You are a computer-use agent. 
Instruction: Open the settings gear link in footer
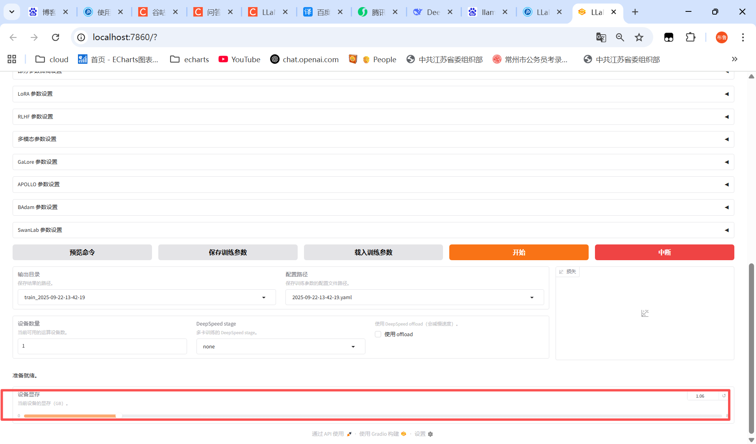424,434
